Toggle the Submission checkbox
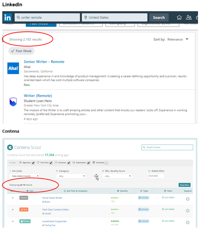This screenshot has width=200, height=231. (x=89, y=163)
